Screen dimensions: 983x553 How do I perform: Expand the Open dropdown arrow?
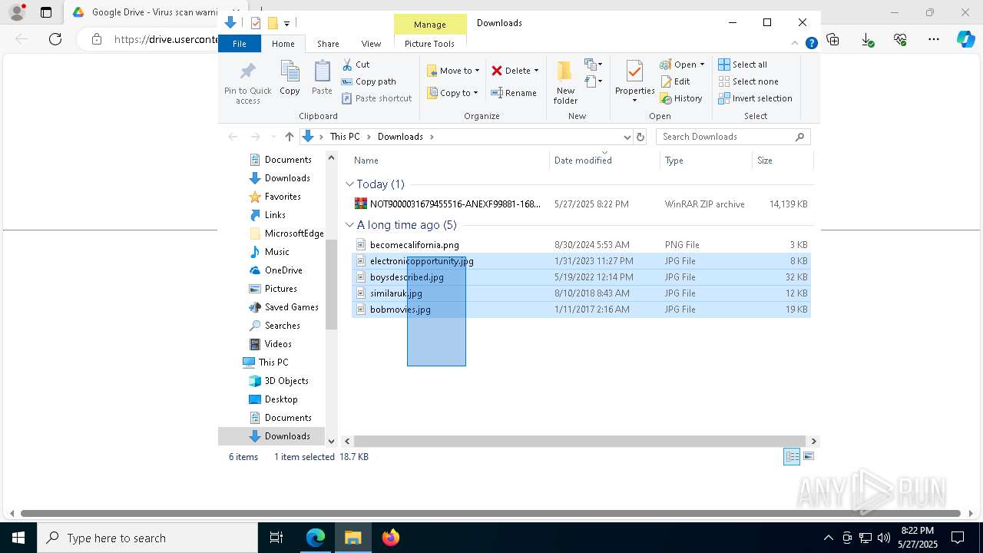click(702, 65)
